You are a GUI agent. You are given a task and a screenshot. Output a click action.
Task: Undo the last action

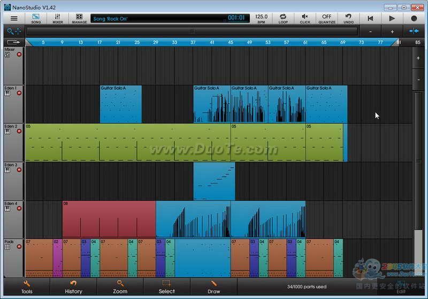[x=348, y=18]
